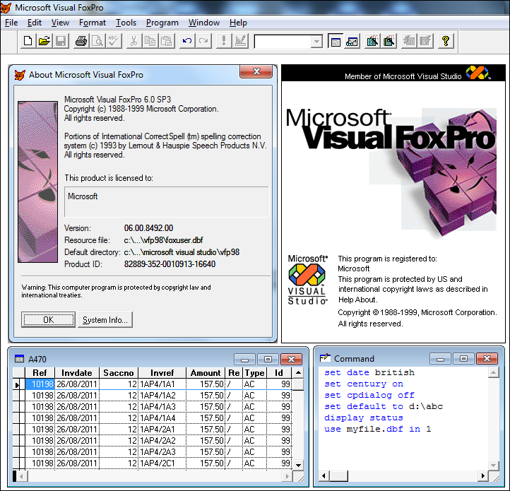Screen dimensions: 510x491
Task: Open the View menu
Action: [x=60, y=23]
